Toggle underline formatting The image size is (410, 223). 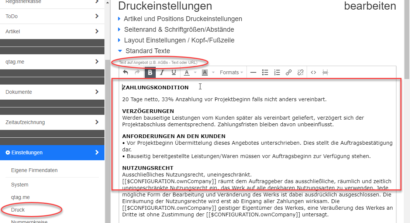tap(173, 72)
